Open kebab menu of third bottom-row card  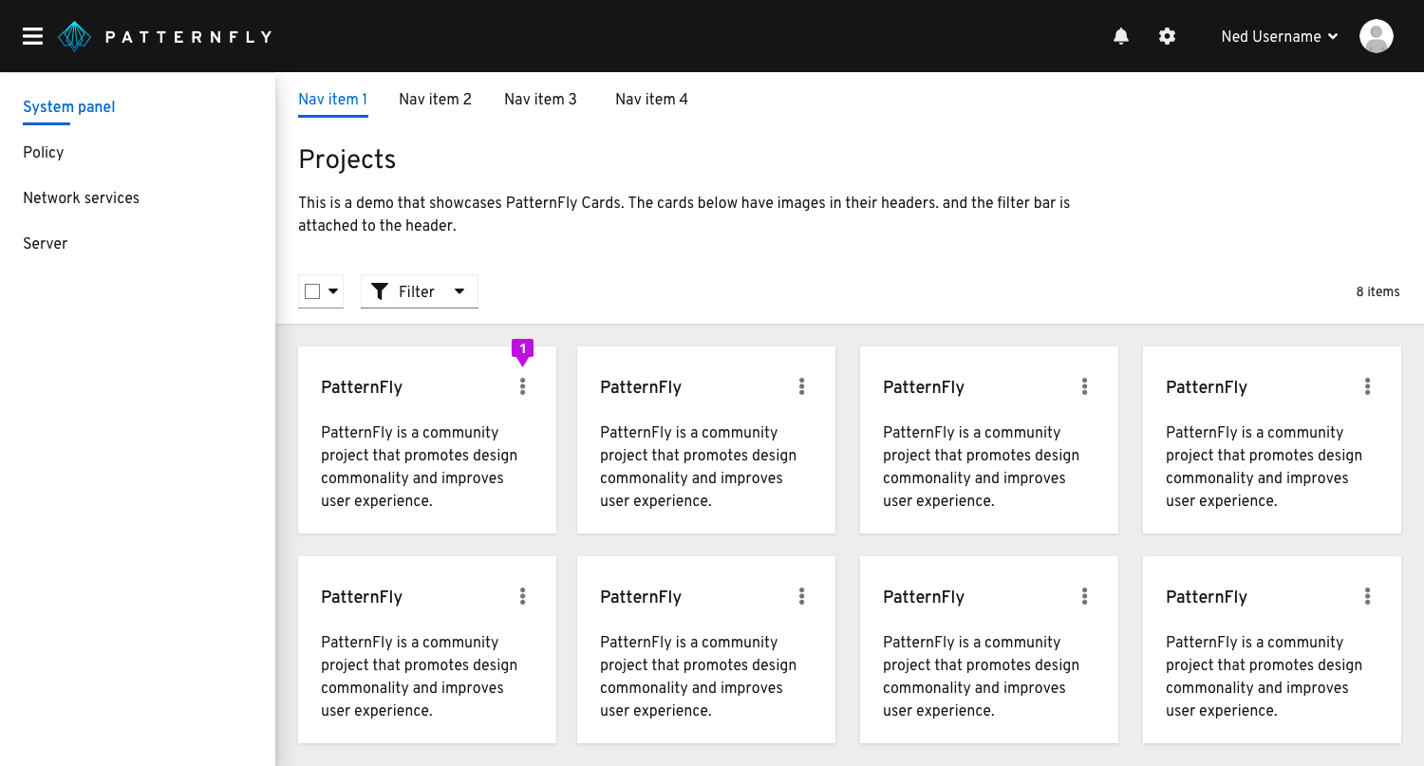[1085, 596]
